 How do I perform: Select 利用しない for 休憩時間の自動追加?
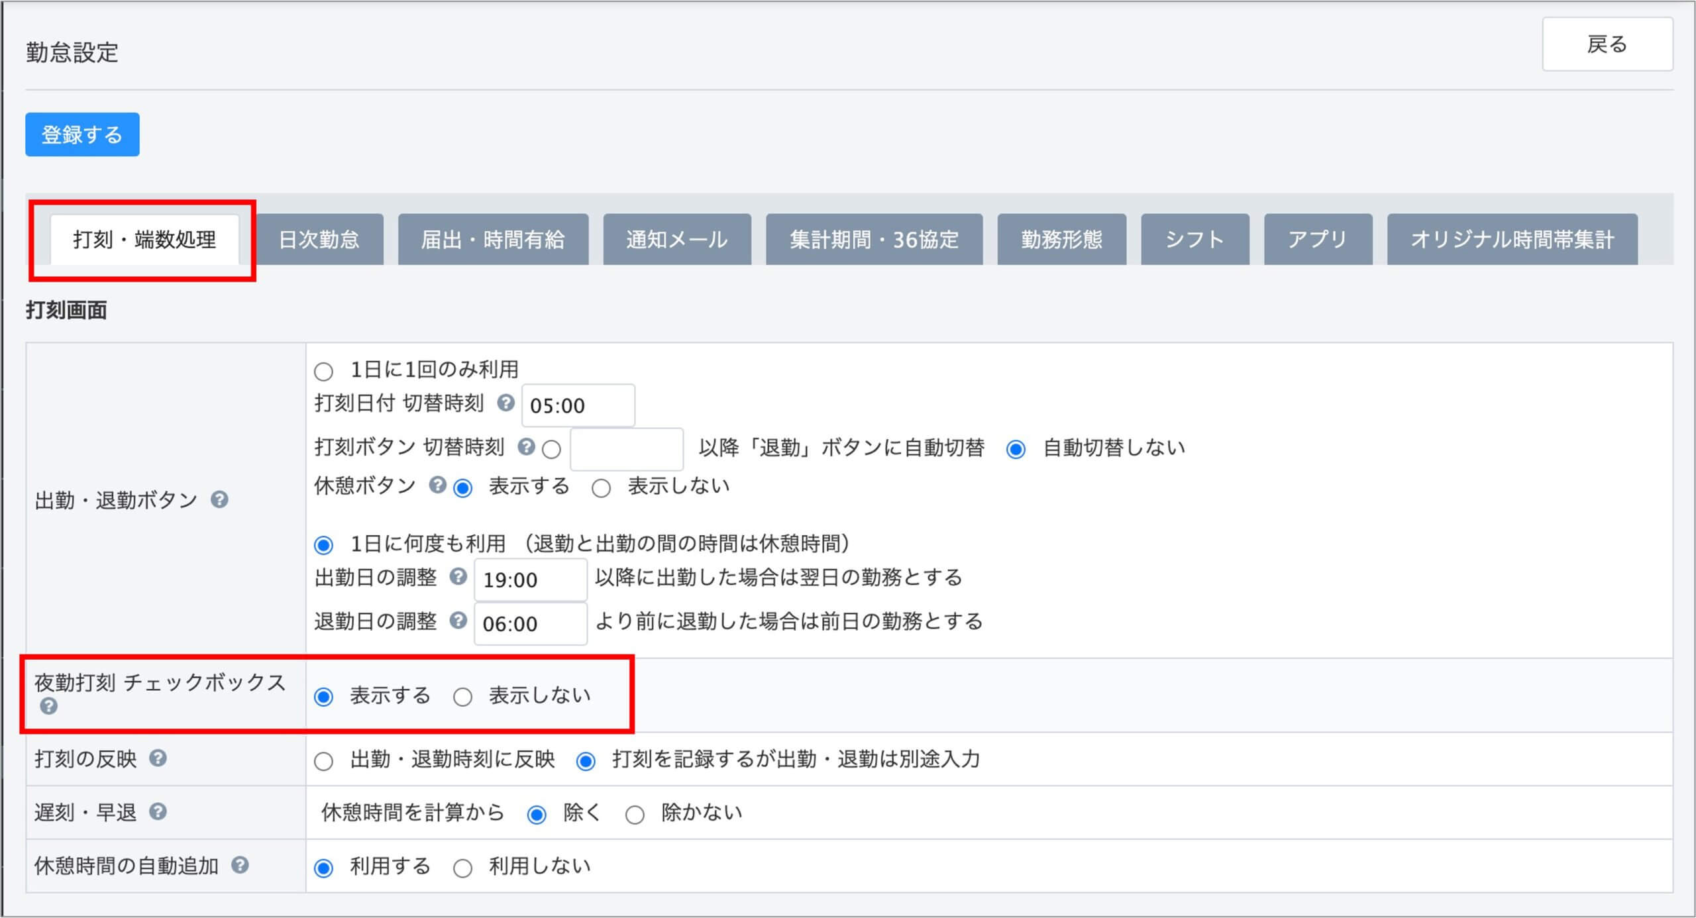pyautogui.click(x=462, y=868)
